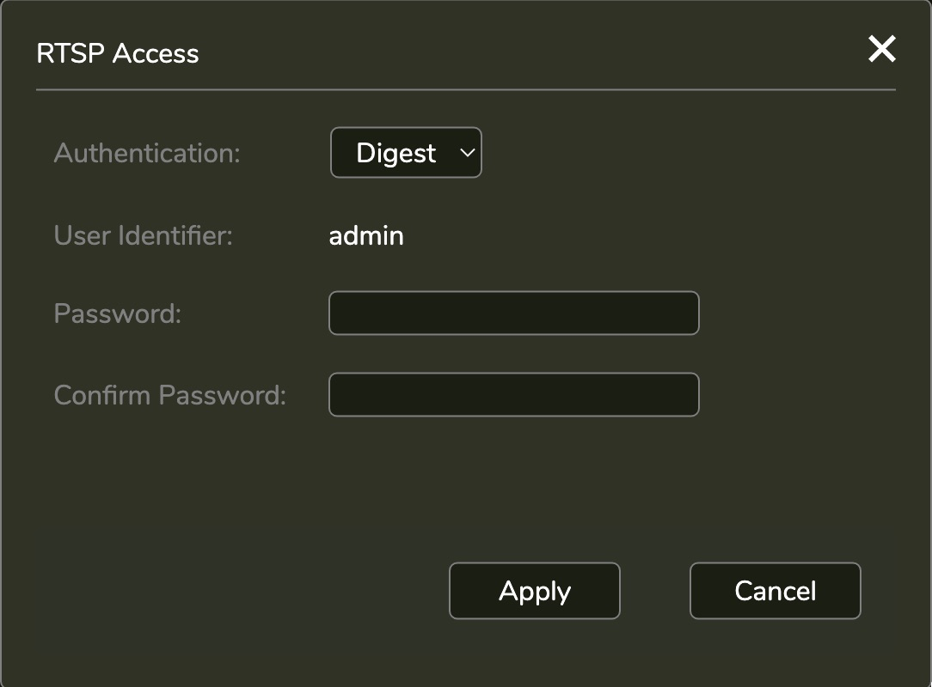Click the "Authentication:" label
The image size is (932, 687).
click(147, 153)
